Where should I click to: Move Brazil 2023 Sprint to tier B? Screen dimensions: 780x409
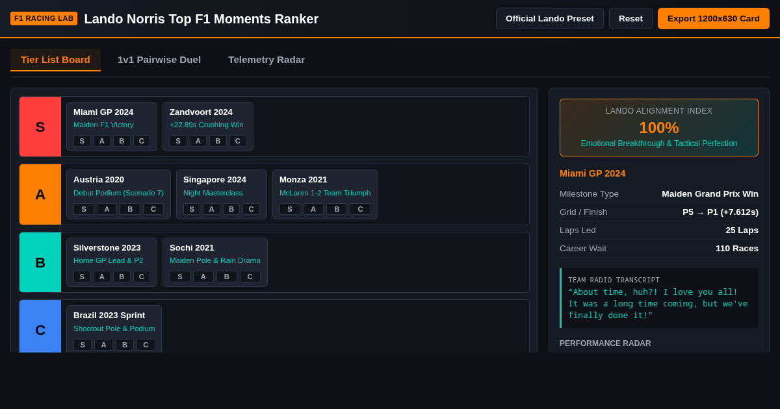[x=125, y=345]
